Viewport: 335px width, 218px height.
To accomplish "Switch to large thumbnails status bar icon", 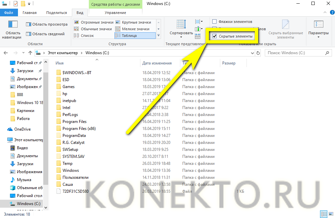I will [331, 214].
